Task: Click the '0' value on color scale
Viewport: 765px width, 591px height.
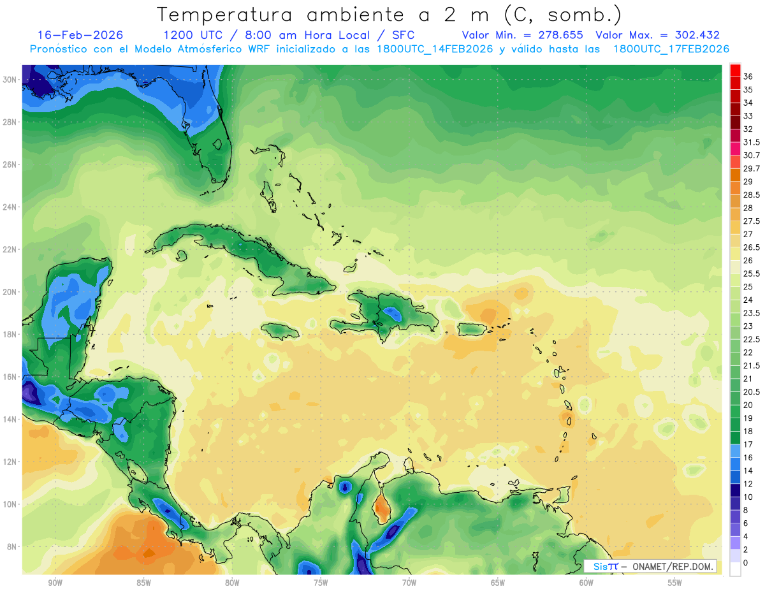Action: (x=746, y=562)
